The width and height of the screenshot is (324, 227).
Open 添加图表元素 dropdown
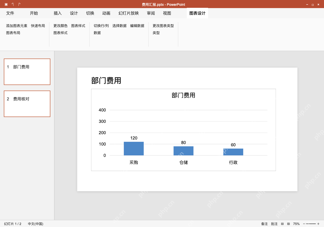[x=17, y=26]
